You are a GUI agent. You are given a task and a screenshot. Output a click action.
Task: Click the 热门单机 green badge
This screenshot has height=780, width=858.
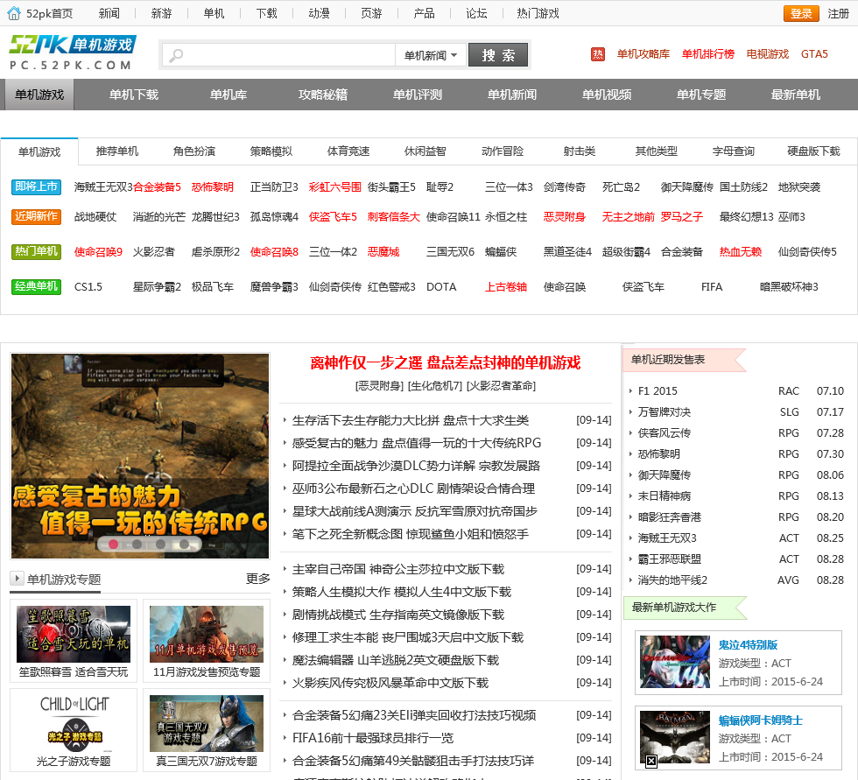click(36, 251)
